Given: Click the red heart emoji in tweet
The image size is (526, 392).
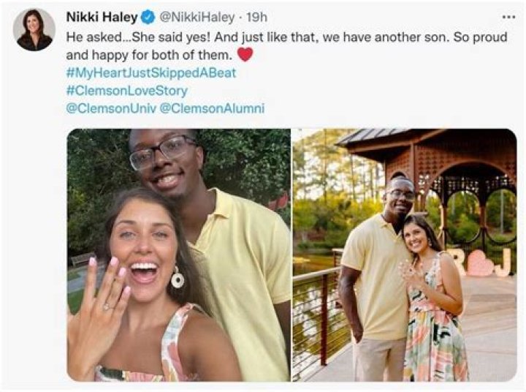Looking at the screenshot, I should coord(245,55).
